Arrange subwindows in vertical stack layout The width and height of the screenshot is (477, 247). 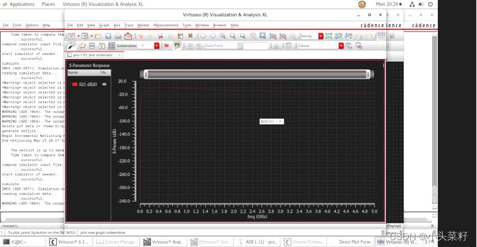coord(91,46)
